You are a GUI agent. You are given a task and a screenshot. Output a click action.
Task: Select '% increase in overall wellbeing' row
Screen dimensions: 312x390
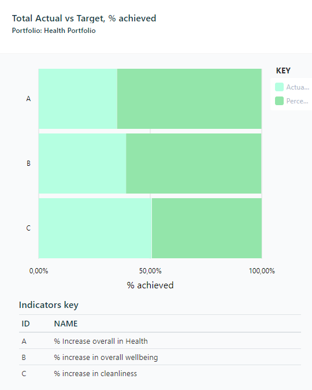point(160,357)
